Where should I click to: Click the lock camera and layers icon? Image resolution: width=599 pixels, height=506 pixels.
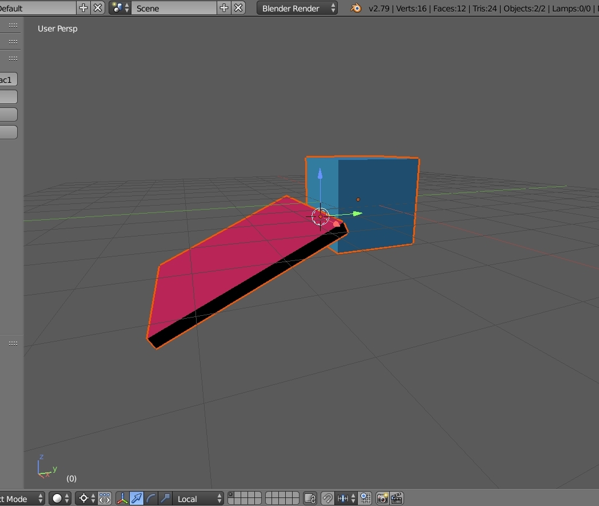309,499
